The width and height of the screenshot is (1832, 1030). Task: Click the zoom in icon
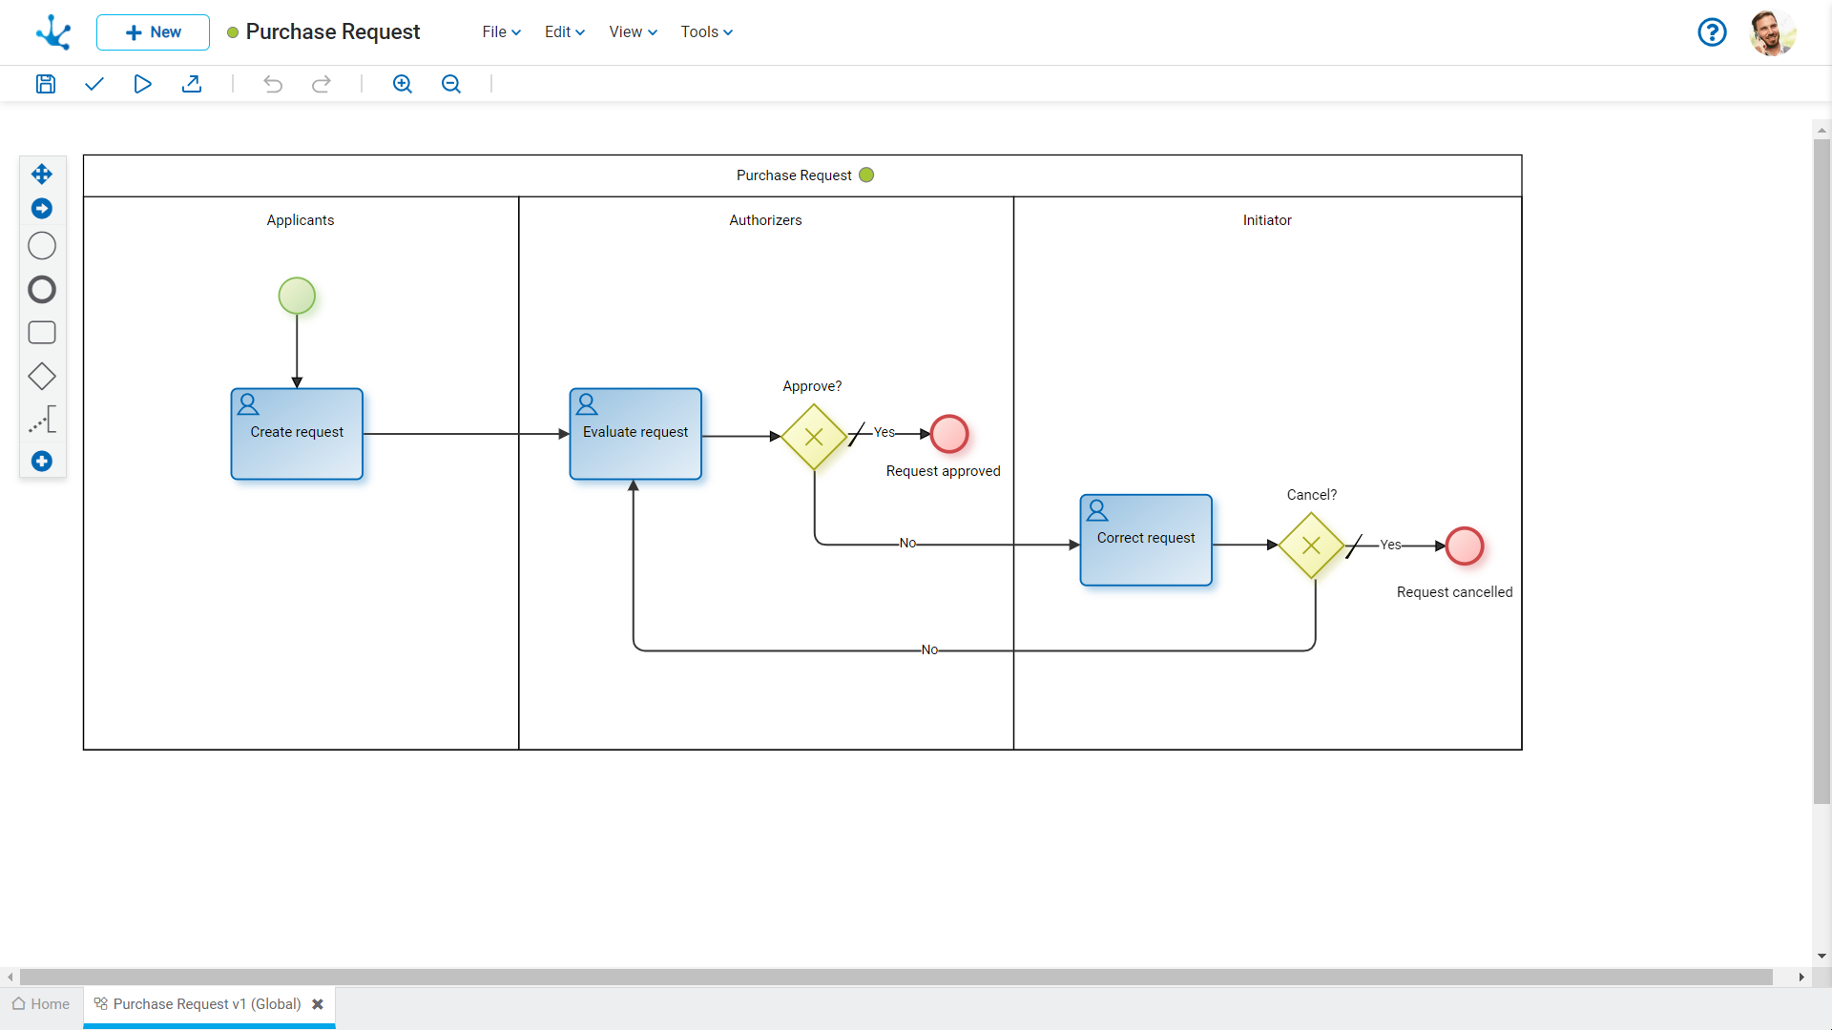click(402, 83)
